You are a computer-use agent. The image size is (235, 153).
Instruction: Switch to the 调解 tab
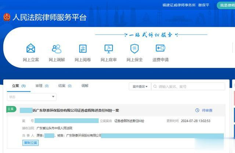click(85, 85)
